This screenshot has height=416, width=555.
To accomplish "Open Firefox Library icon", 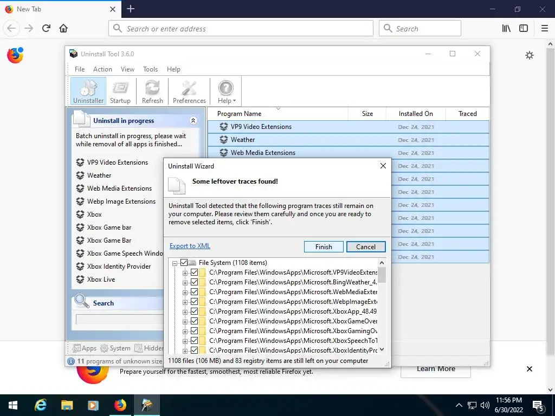I will (x=506, y=28).
